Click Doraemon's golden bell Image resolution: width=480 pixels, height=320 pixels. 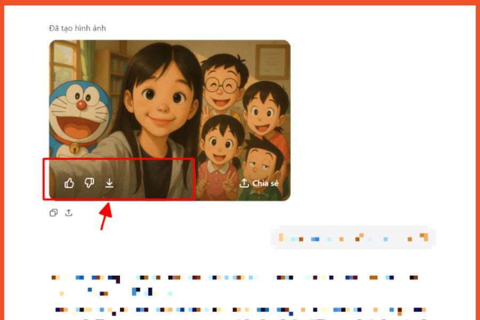click(74, 148)
